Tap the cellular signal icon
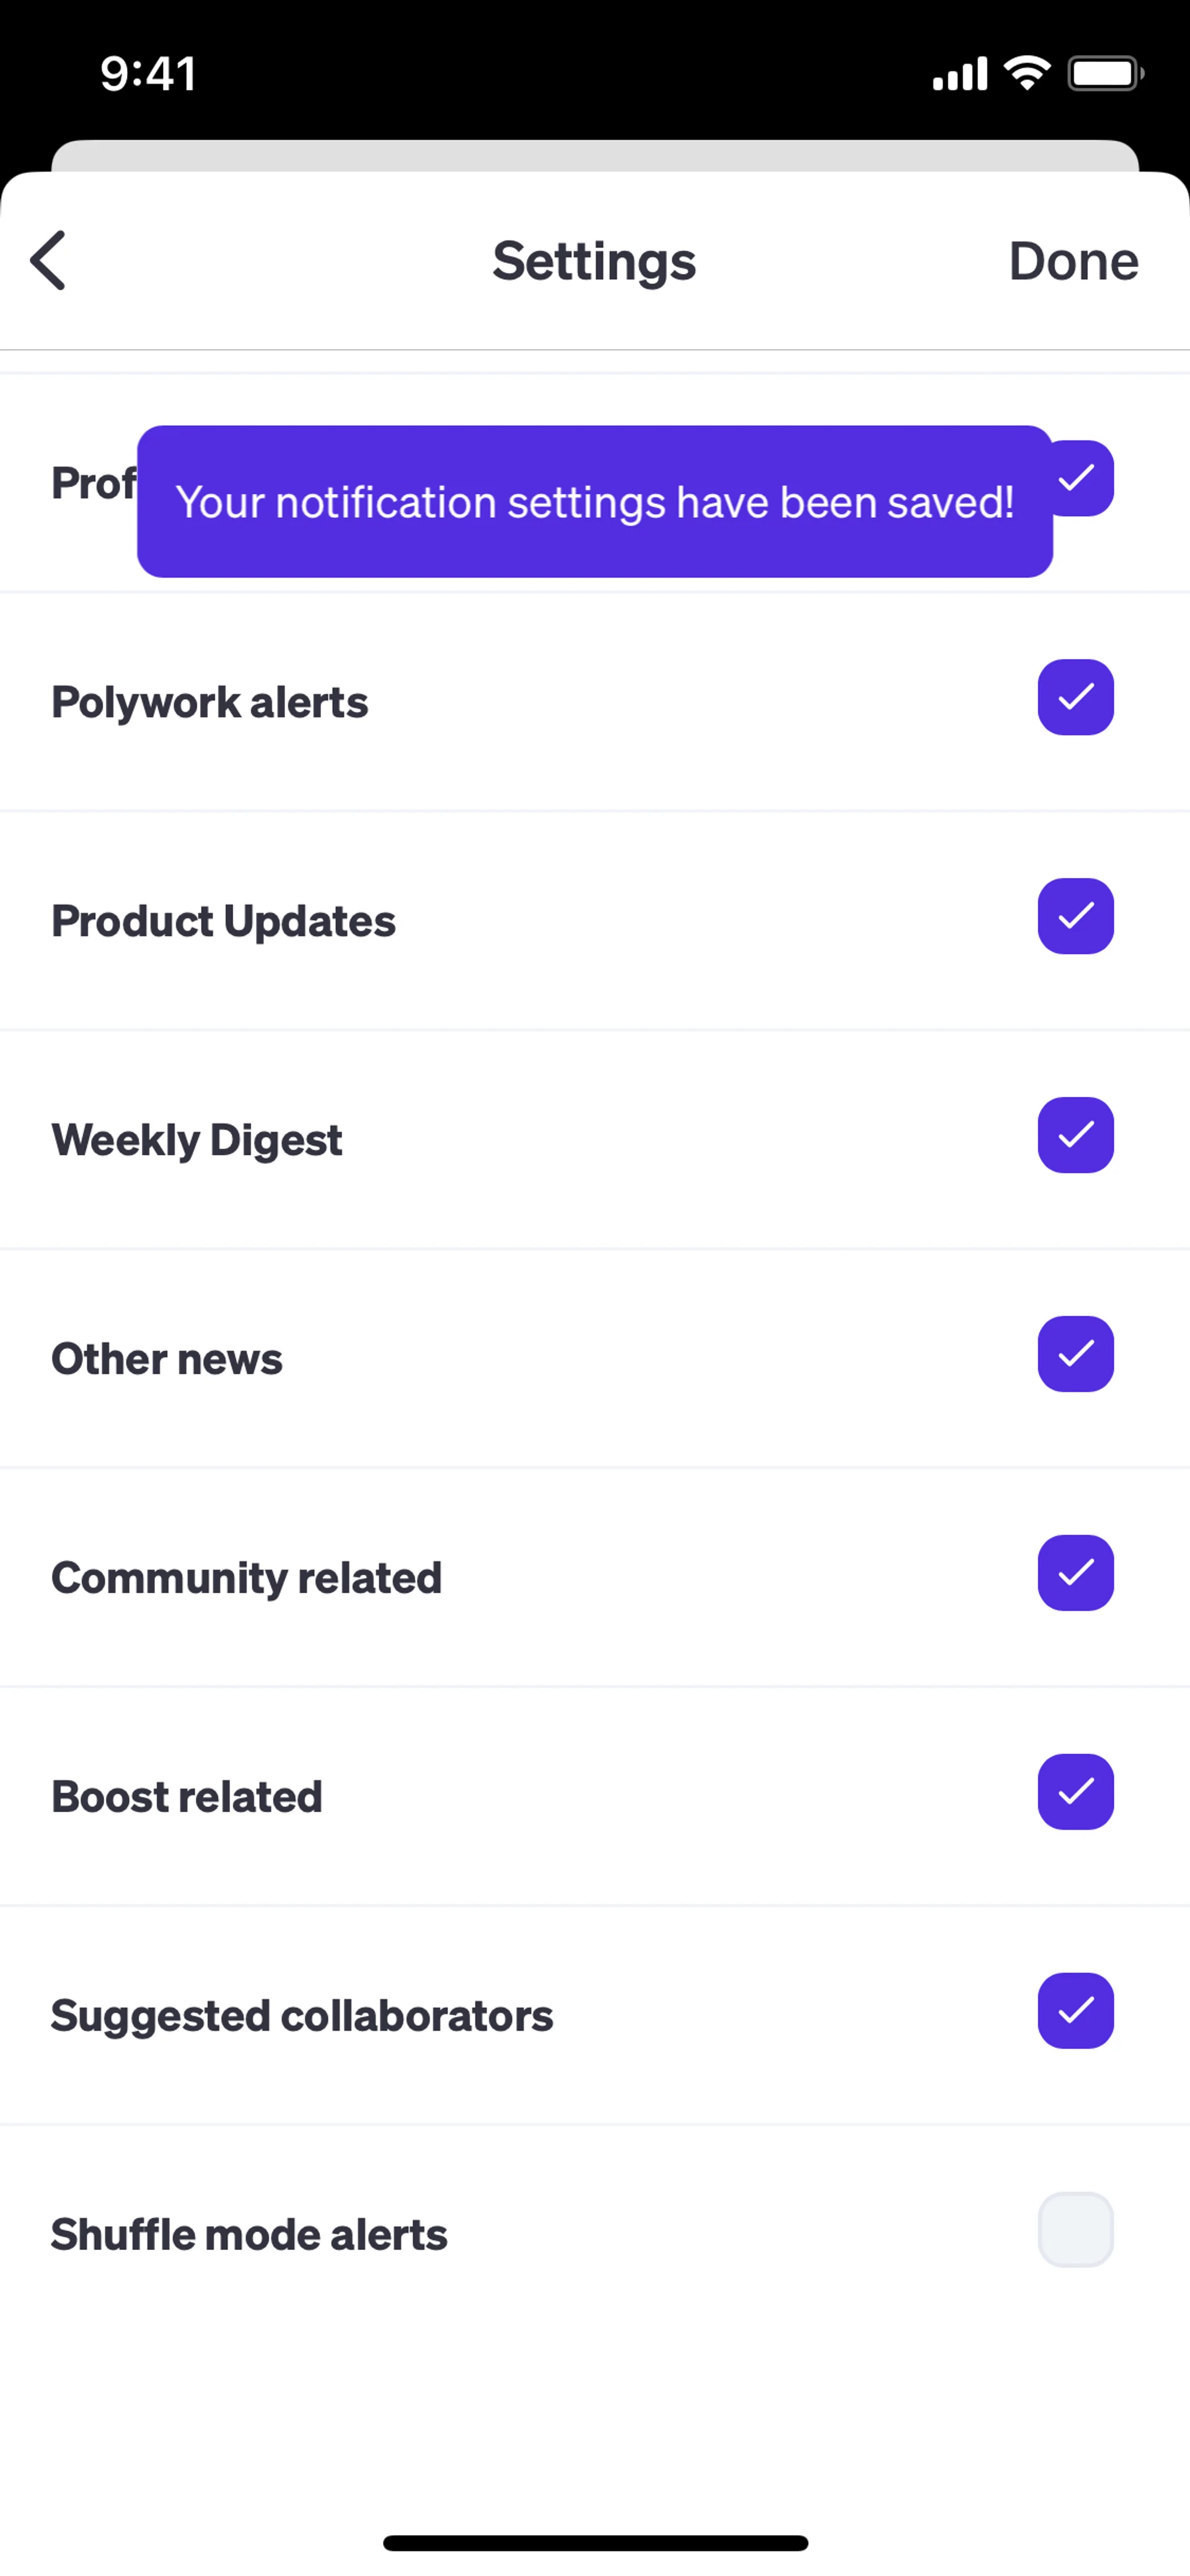 point(959,74)
